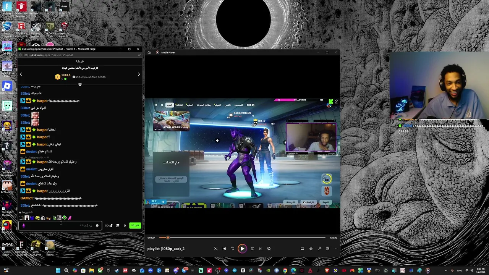Click the gold rank 1 badge
489x275 pixels.
[x=57, y=77]
